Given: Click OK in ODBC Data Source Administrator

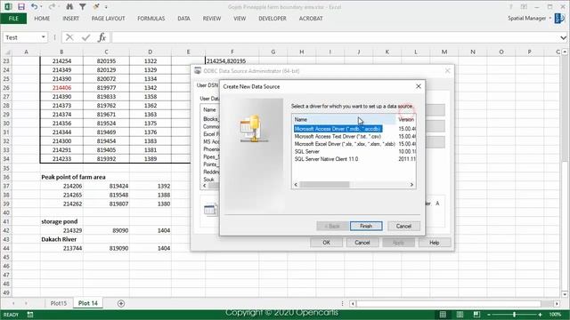Looking at the screenshot, I should coord(326,243).
